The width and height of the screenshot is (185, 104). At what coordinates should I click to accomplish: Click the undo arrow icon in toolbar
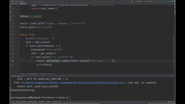[x=168, y=1]
